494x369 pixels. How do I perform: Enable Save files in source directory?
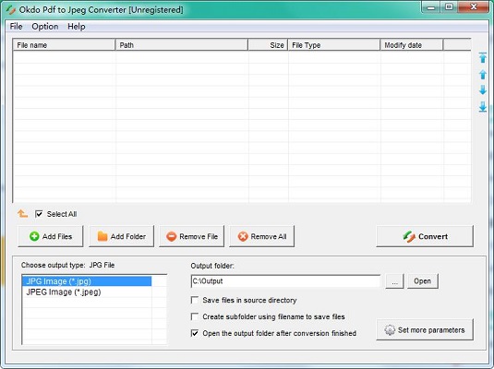pyautogui.click(x=195, y=300)
